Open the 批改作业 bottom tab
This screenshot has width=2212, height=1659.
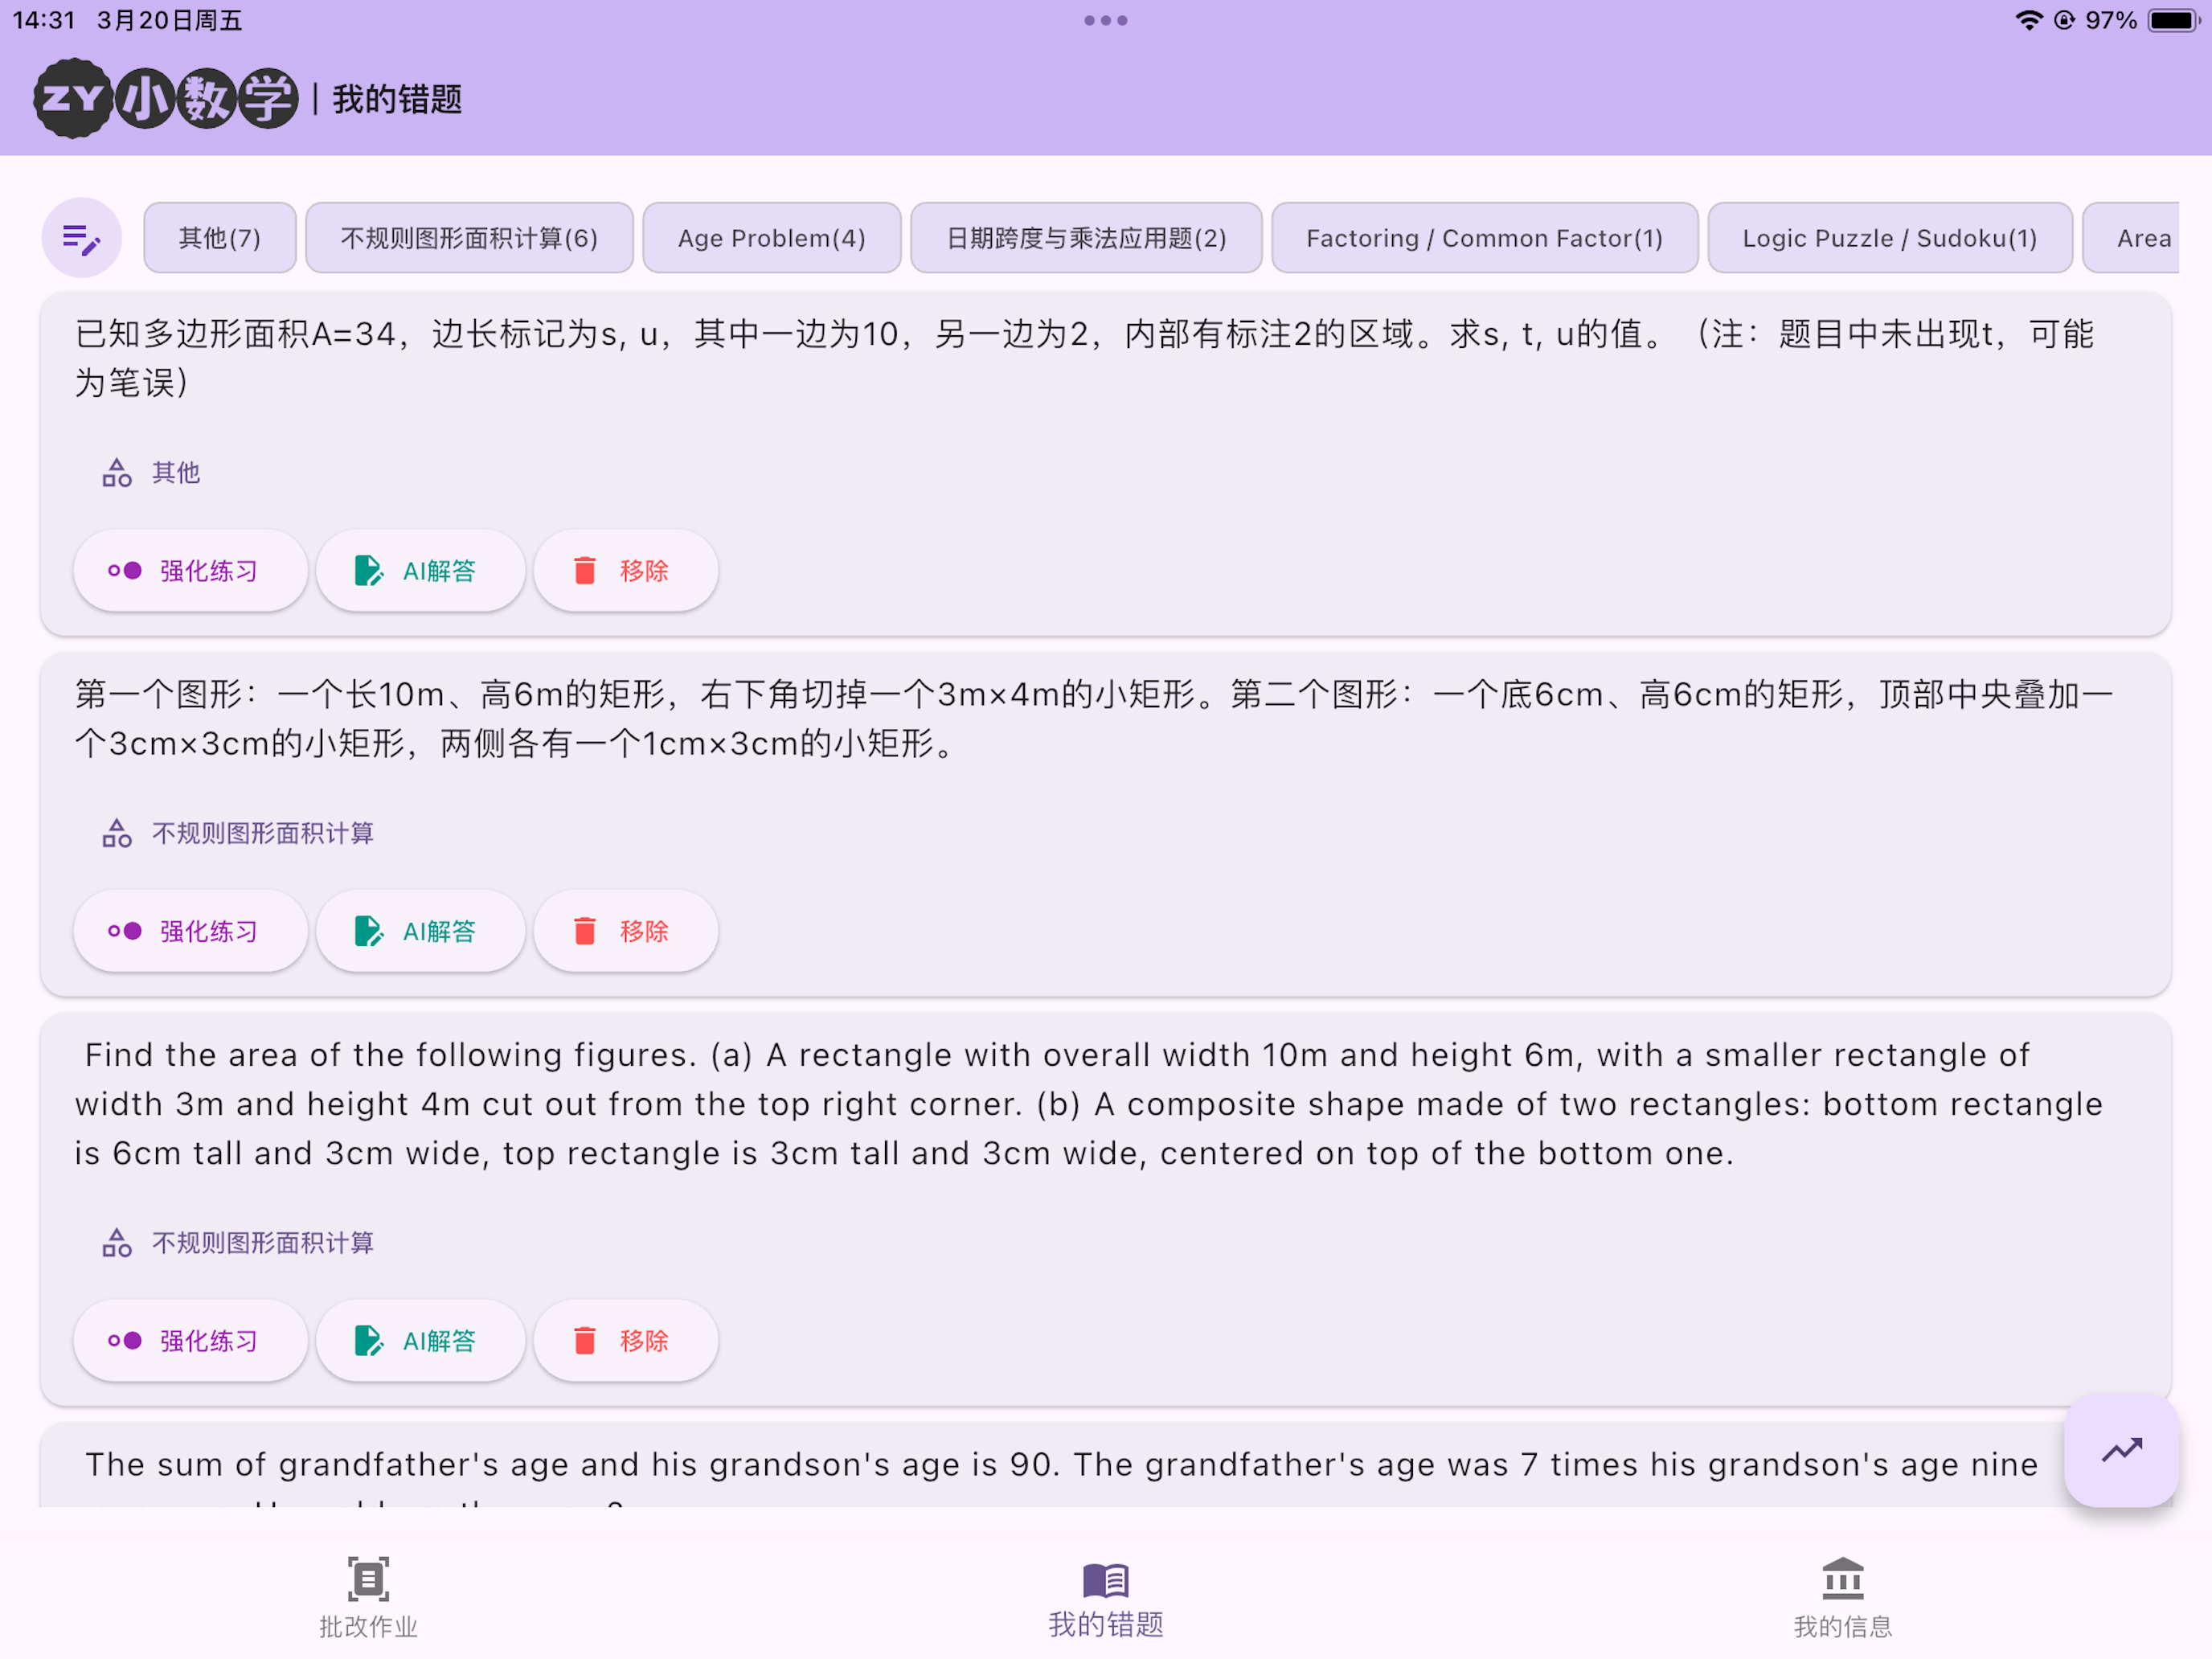pos(368,1598)
